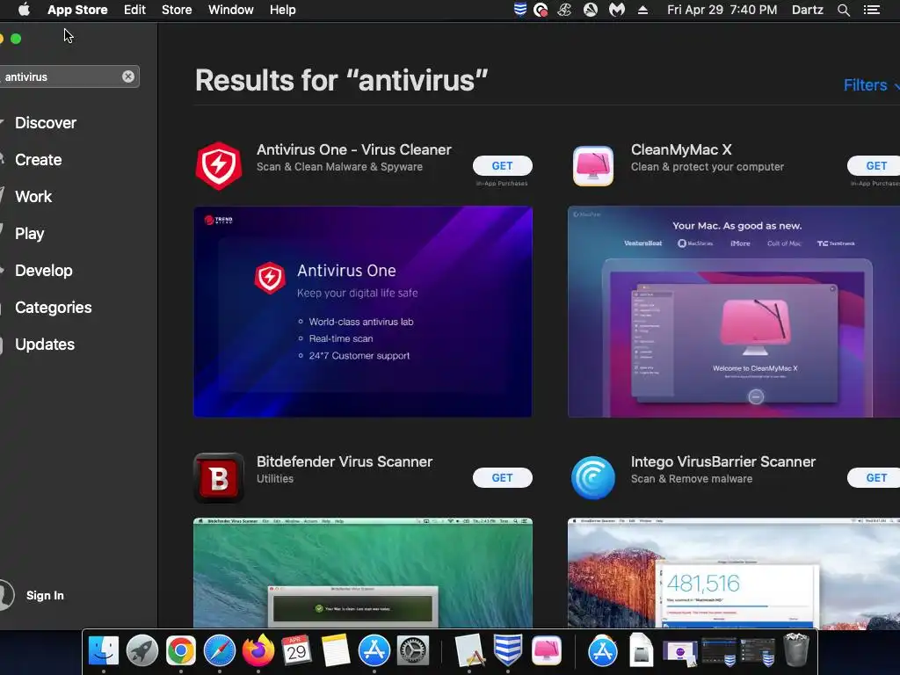Click the eject icon in the menu bar

642,10
